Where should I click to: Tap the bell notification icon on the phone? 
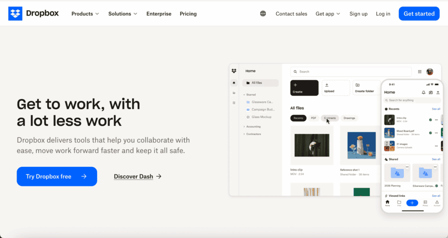pos(423,92)
